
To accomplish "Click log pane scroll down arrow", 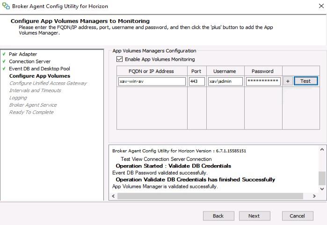I will click(x=322, y=189).
